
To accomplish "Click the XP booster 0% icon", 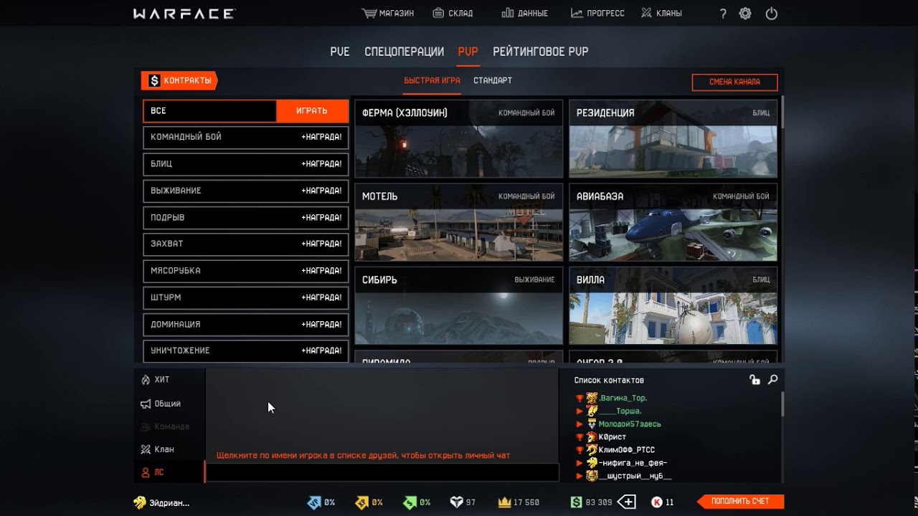I will (x=362, y=502).
